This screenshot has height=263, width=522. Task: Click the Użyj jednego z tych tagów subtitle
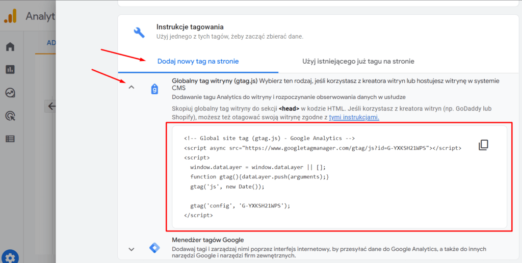click(230, 37)
